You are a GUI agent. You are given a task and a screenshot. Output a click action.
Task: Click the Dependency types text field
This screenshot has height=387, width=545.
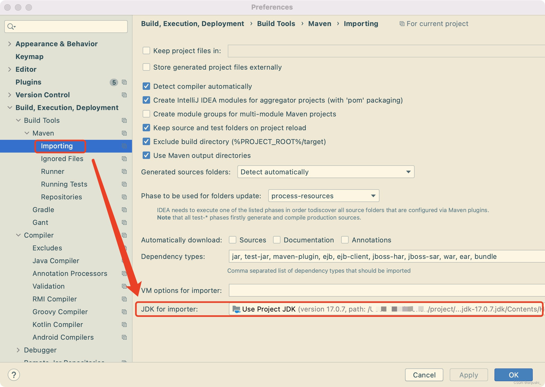point(387,256)
